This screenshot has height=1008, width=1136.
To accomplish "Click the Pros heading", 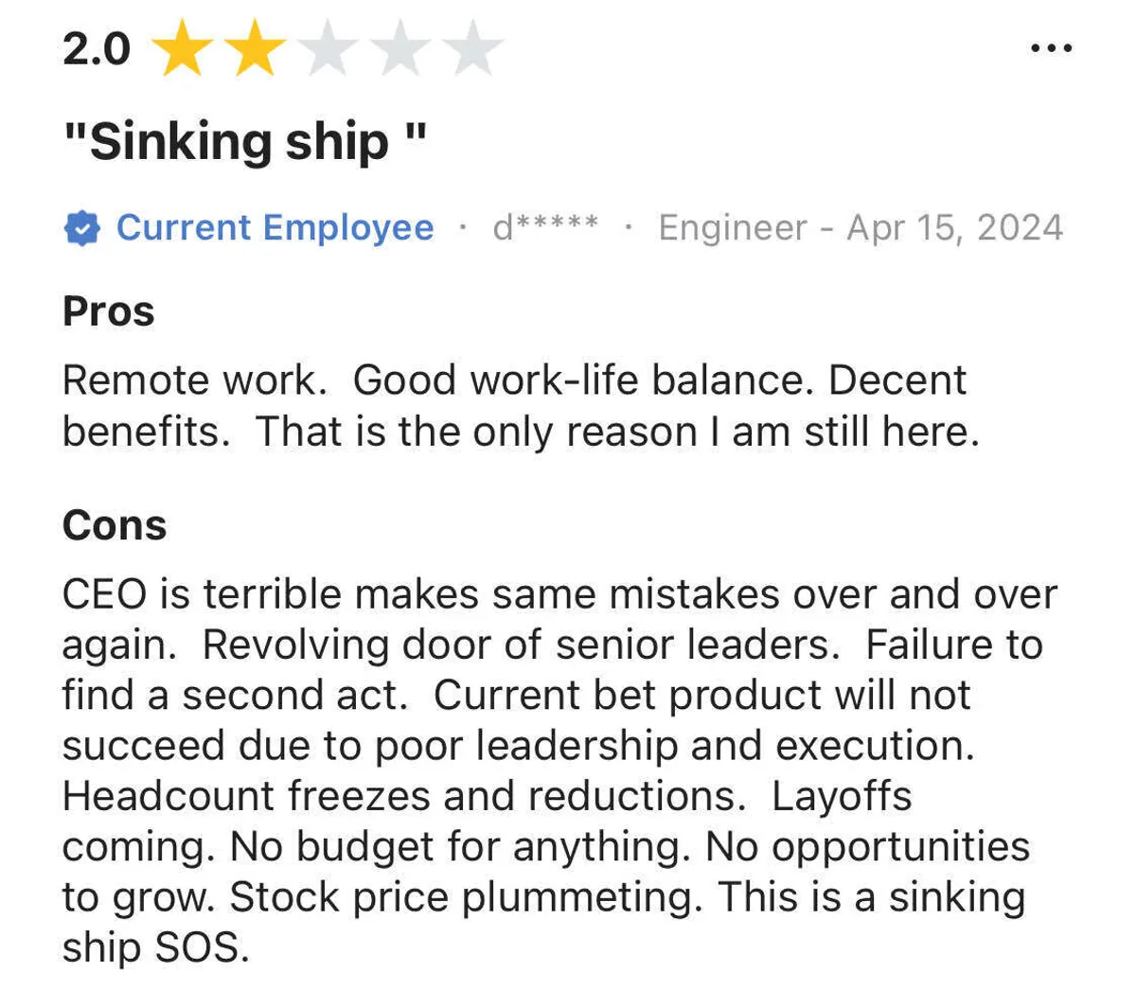I will 109,311.
